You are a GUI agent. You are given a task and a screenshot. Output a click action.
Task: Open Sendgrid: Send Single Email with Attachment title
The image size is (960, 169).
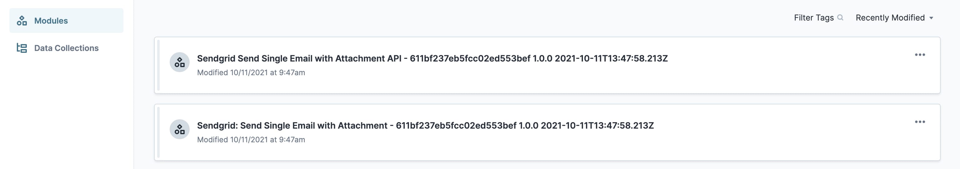(425, 126)
